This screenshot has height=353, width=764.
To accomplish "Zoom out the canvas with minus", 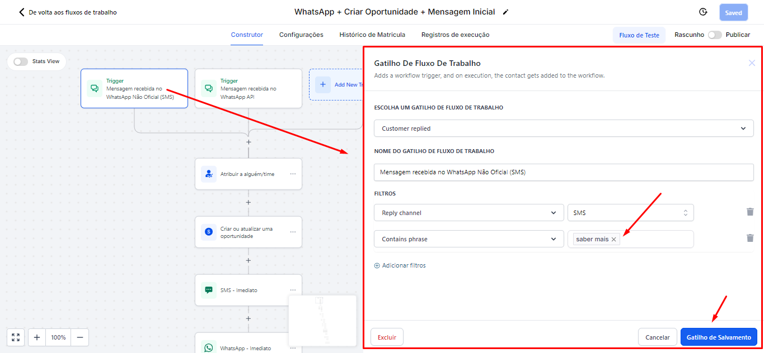I will (80, 337).
